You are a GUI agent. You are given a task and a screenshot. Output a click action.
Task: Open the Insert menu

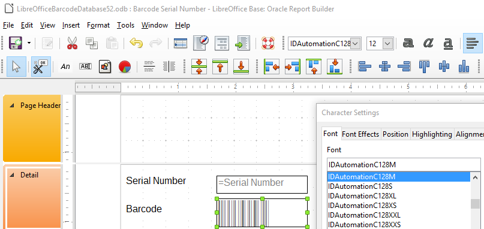71,25
